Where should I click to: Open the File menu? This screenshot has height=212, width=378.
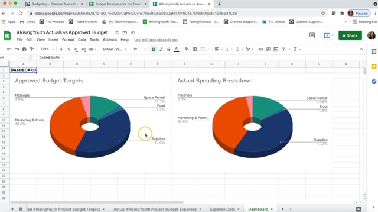(x=19, y=39)
